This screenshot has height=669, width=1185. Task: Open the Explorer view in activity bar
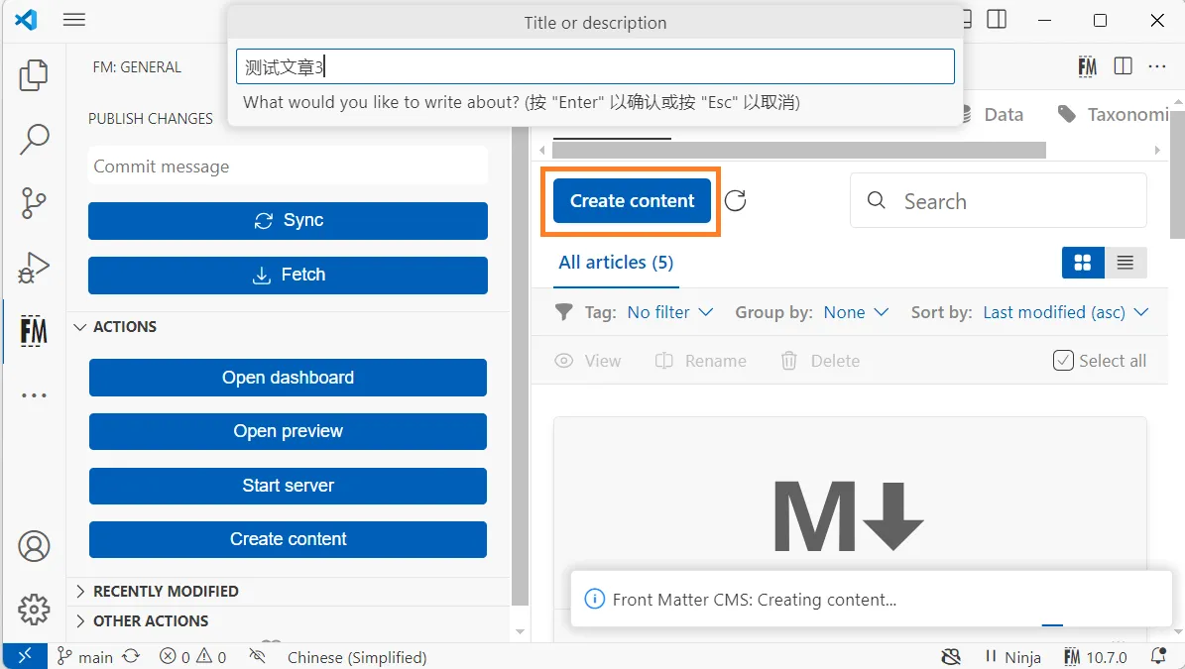point(34,74)
